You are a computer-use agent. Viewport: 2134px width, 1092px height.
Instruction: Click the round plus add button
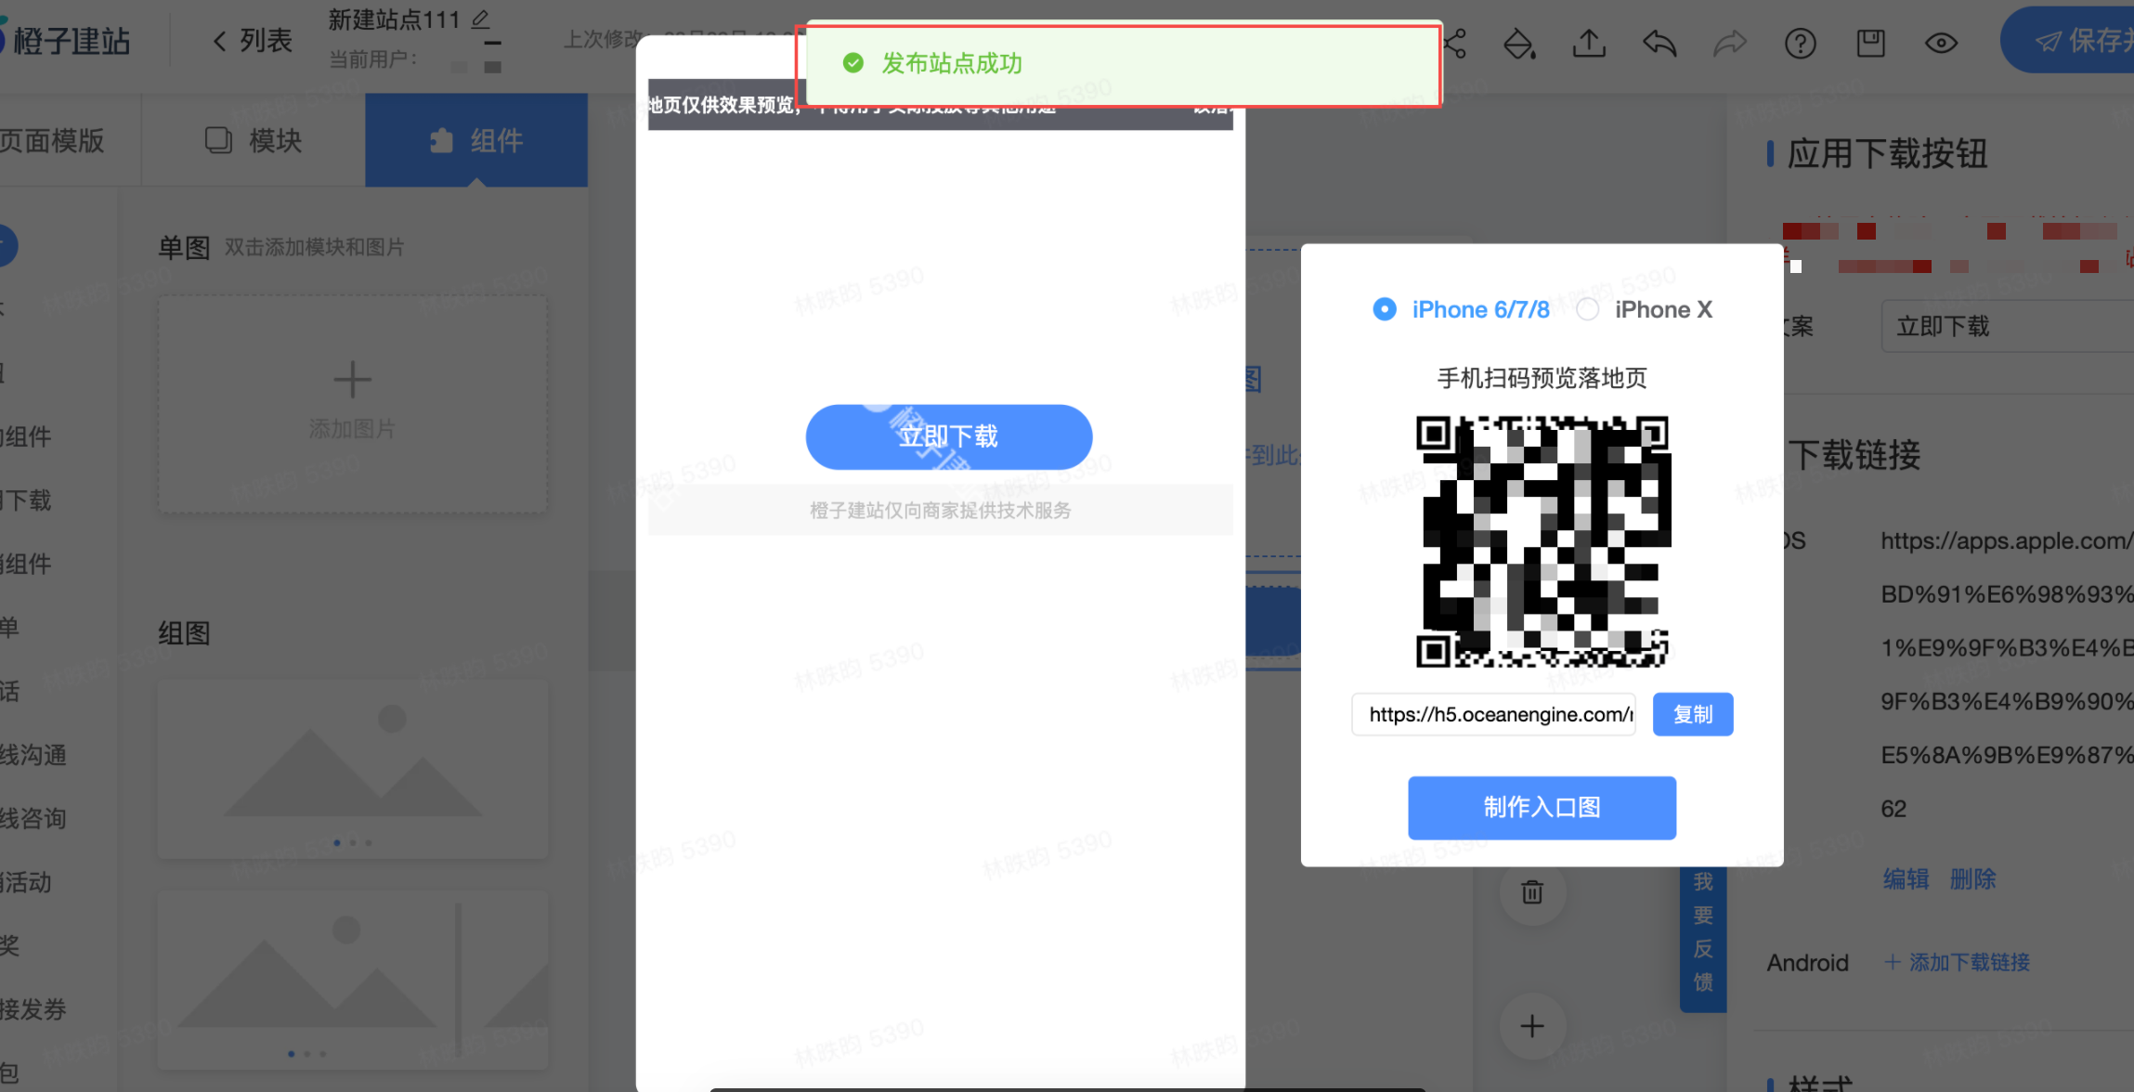(1532, 1026)
